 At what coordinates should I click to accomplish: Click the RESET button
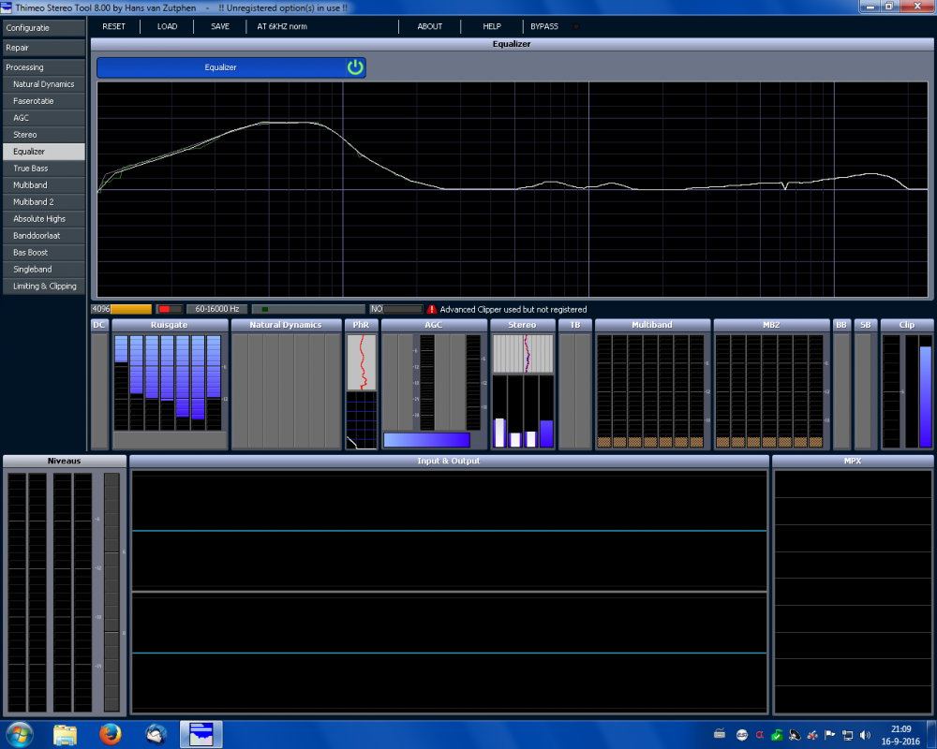(113, 26)
